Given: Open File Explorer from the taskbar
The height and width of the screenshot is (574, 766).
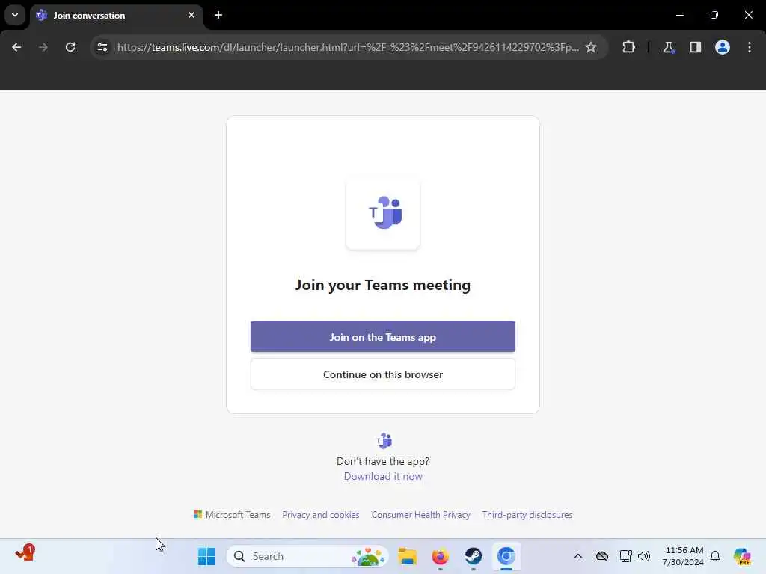Looking at the screenshot, I should click(407, 556).
